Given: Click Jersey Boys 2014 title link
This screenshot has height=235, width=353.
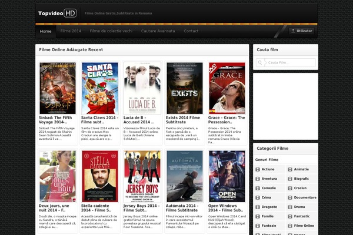Looking at the screenshot, I should [142, 208].
